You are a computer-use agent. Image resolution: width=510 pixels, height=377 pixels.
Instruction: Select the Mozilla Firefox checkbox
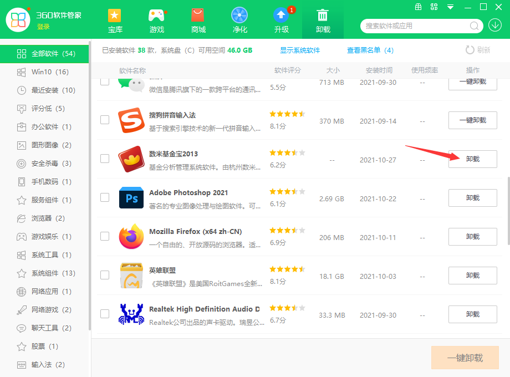tap(105, 236)
